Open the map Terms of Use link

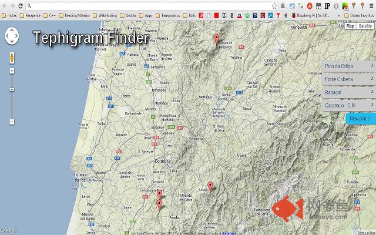click(366, 233)
